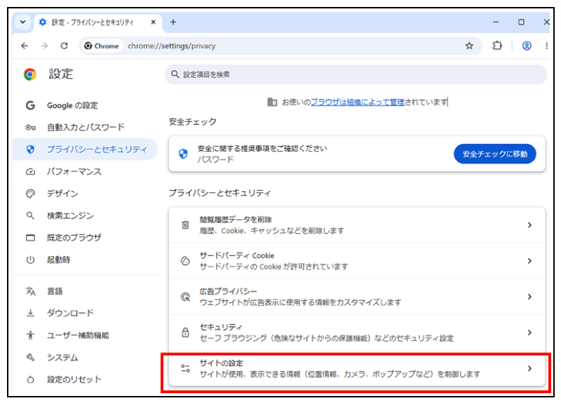Expand chevron on サイトの設定 row

tap(529, 369)
